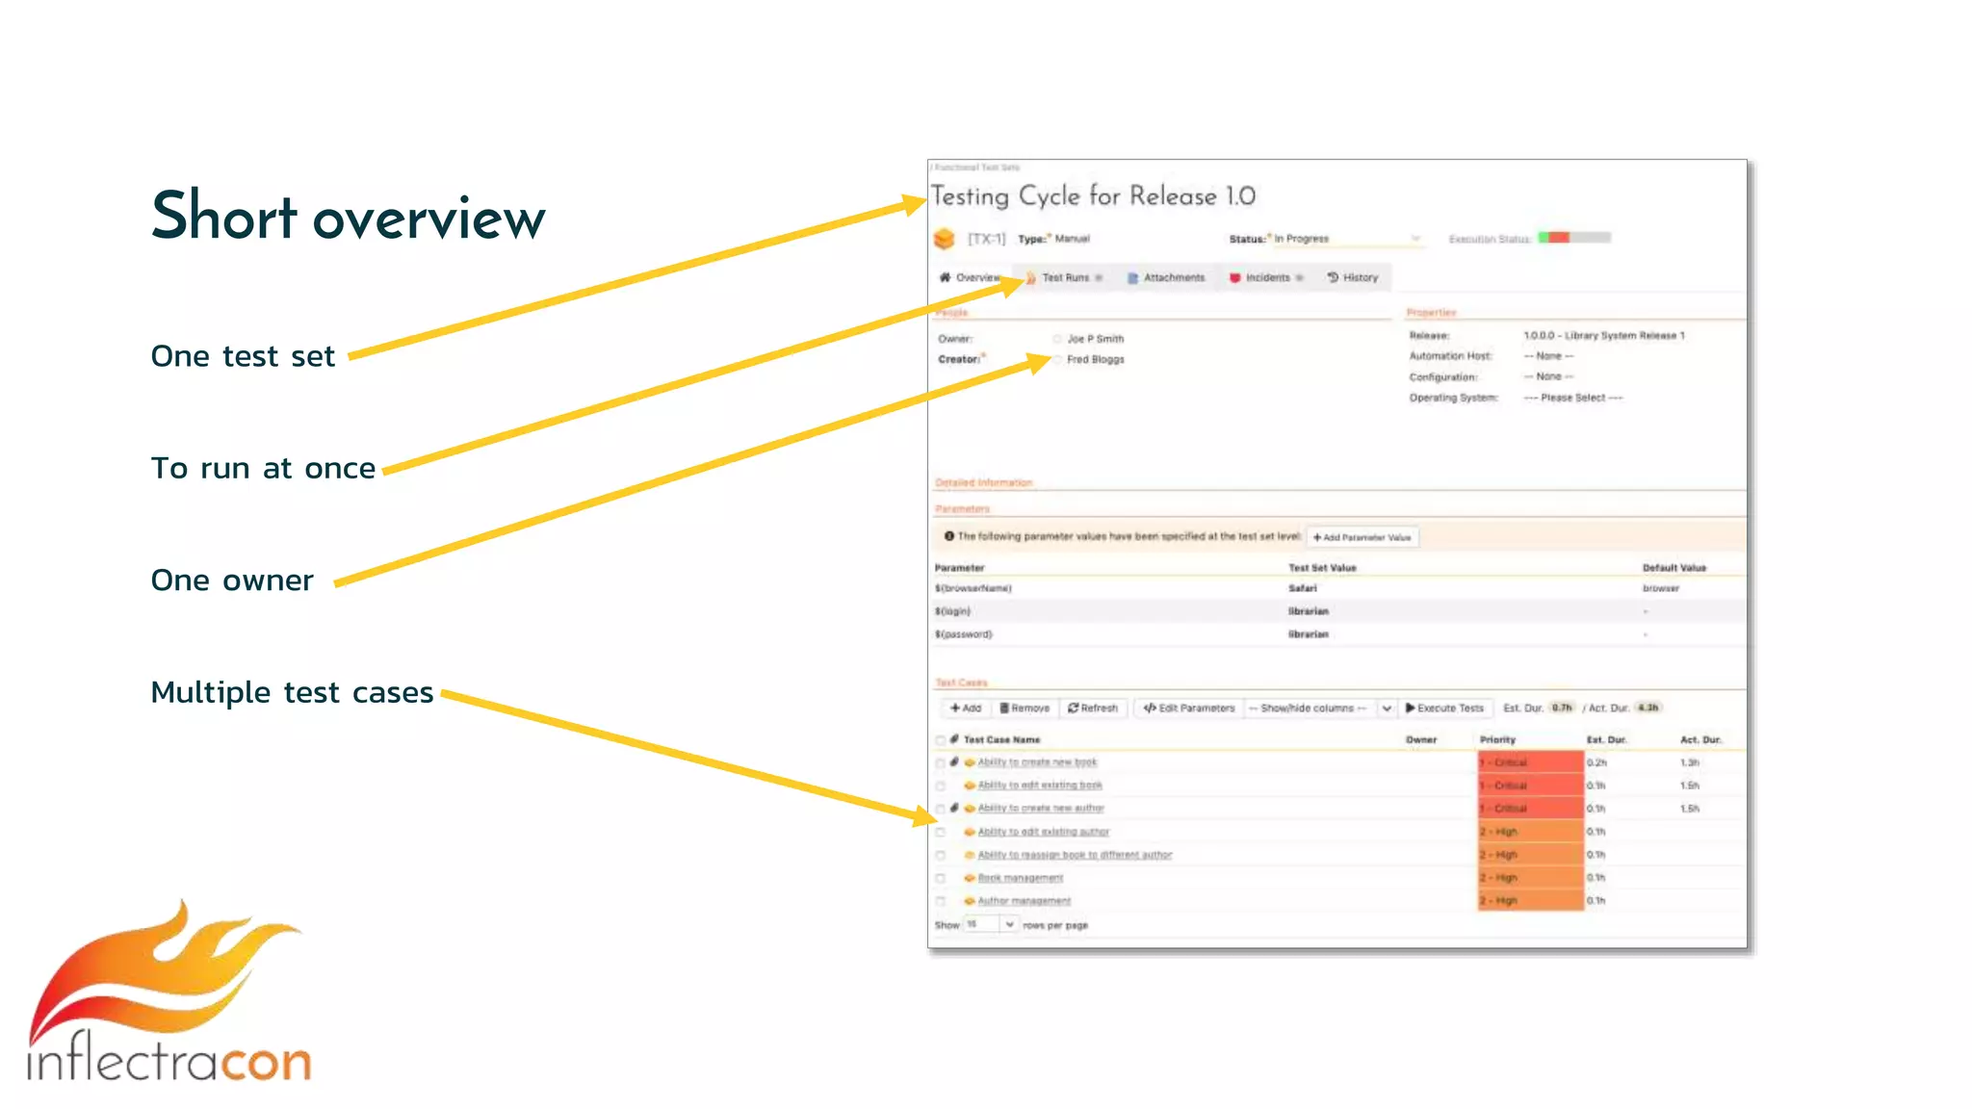Click the Testing Cycle for Release 1.0 title field

[x=1094, y=196]
